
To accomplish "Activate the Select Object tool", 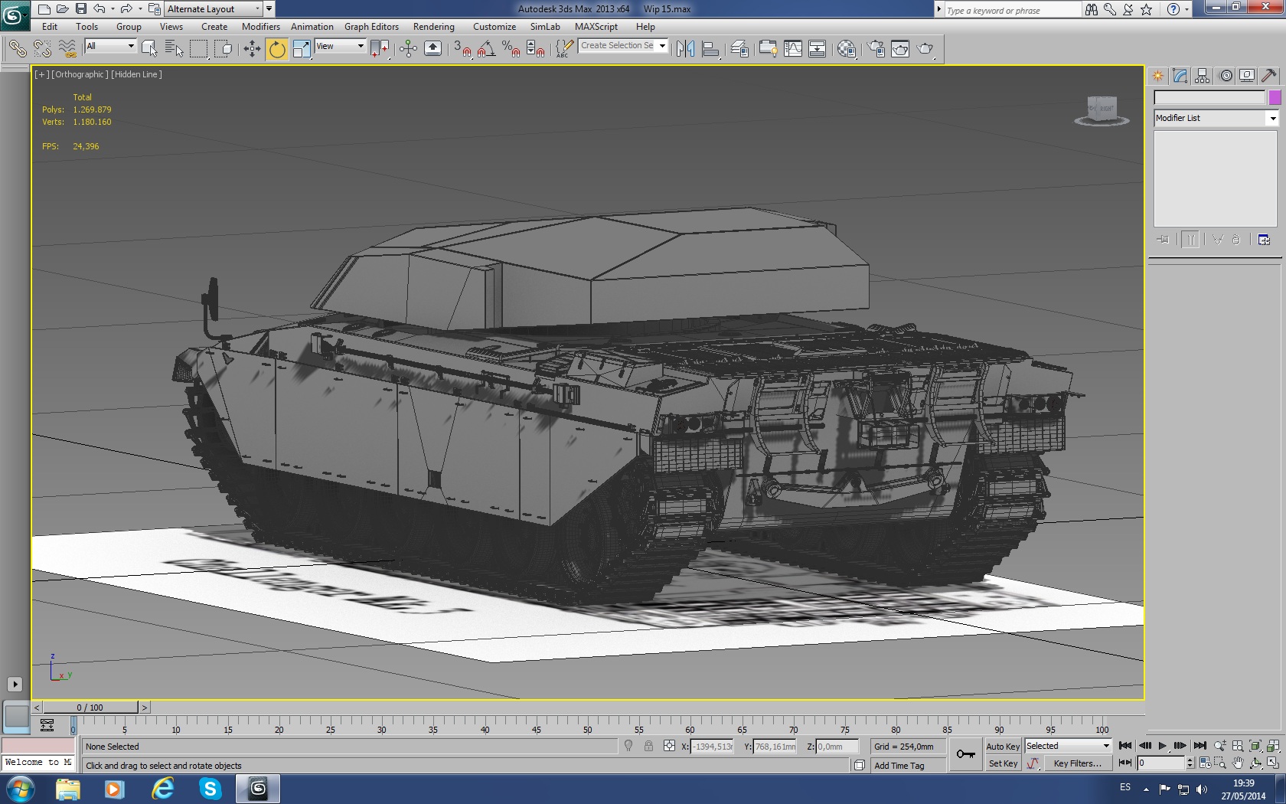I will click(x=149, y=49).
